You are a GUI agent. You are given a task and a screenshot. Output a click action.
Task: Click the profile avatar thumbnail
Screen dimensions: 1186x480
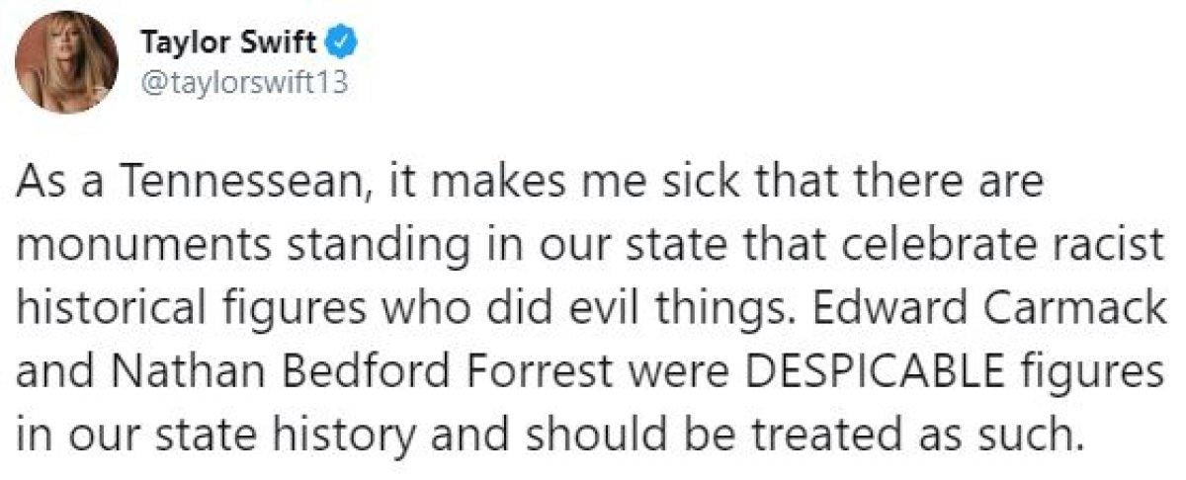pyautogui.click(x=67, y=63)
